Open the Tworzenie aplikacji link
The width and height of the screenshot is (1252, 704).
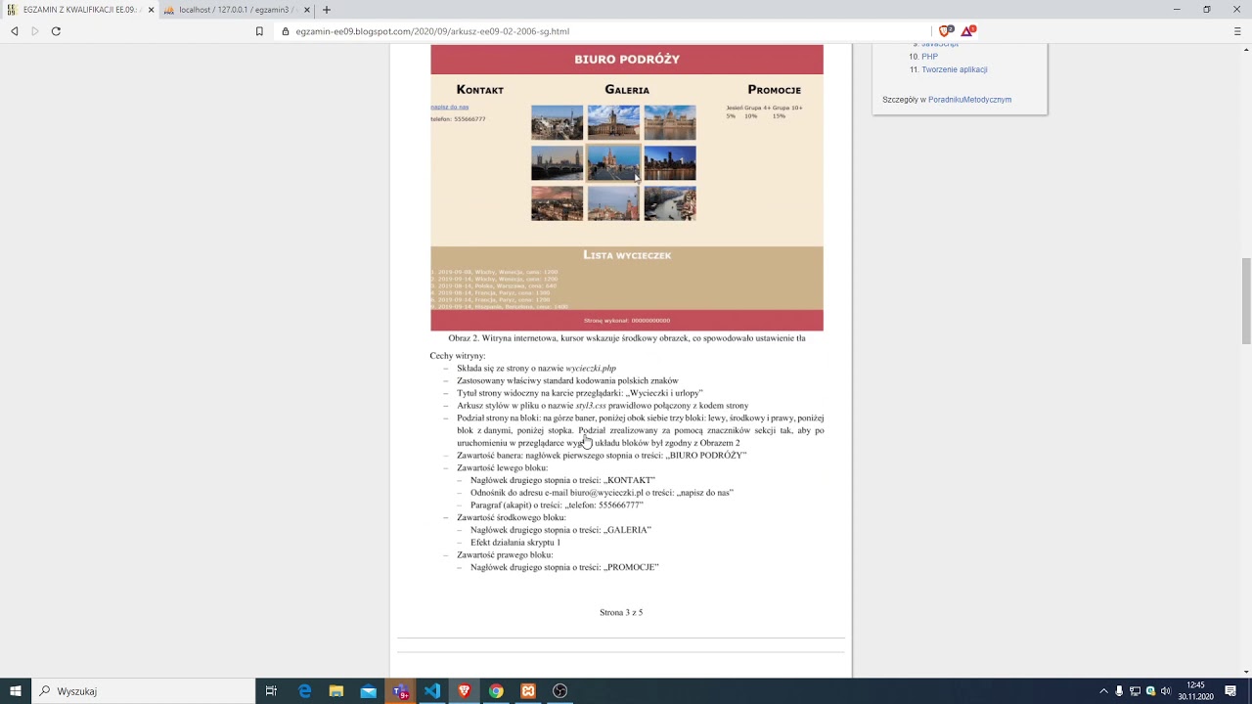pyautogui.click(x=955, y=69)
